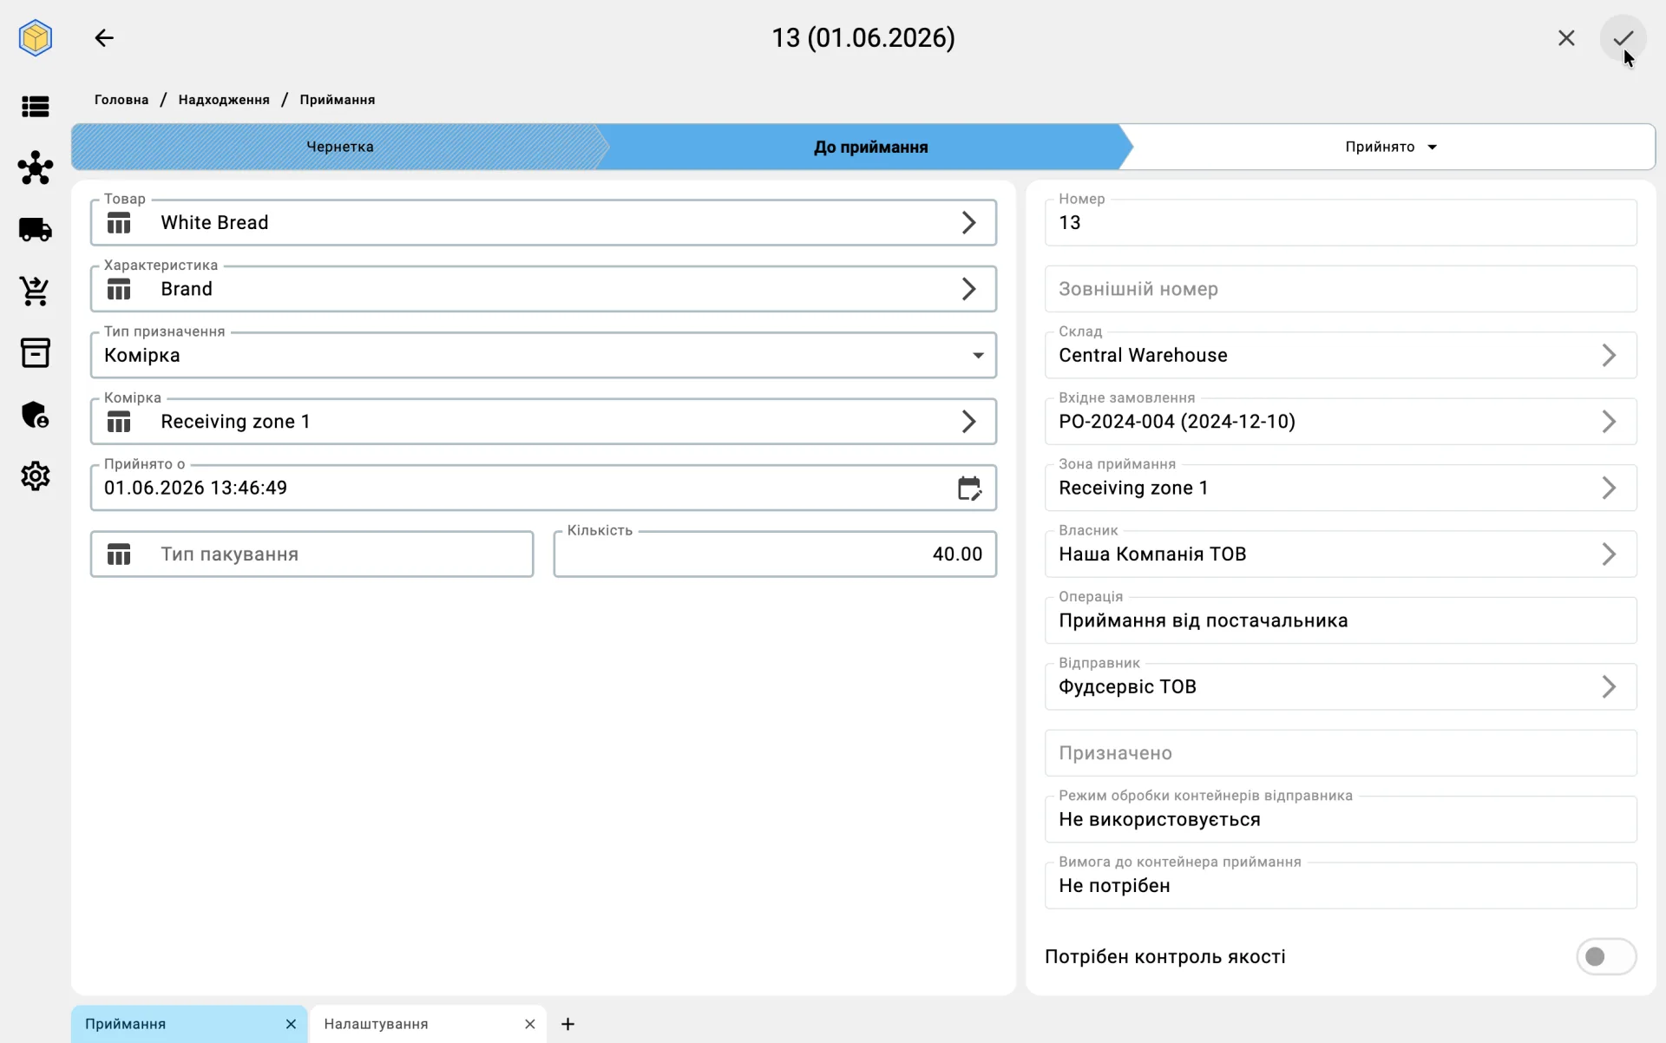Open the settings gear icon in sidebar
Image resolution: width=1666 pixels, height=1043 pixels.
[36, 476]
